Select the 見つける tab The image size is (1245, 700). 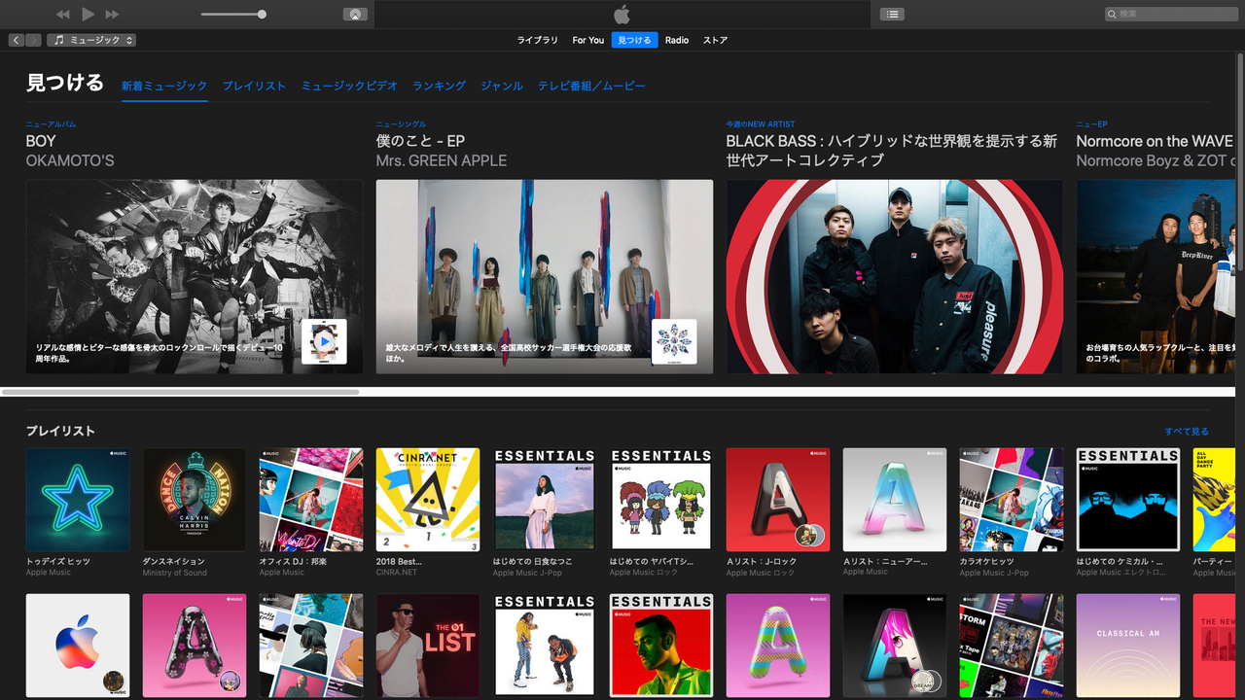(x=635, y=40)
